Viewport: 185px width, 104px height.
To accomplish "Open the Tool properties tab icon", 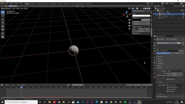I will pyautogui.click(x=154, y=40).
